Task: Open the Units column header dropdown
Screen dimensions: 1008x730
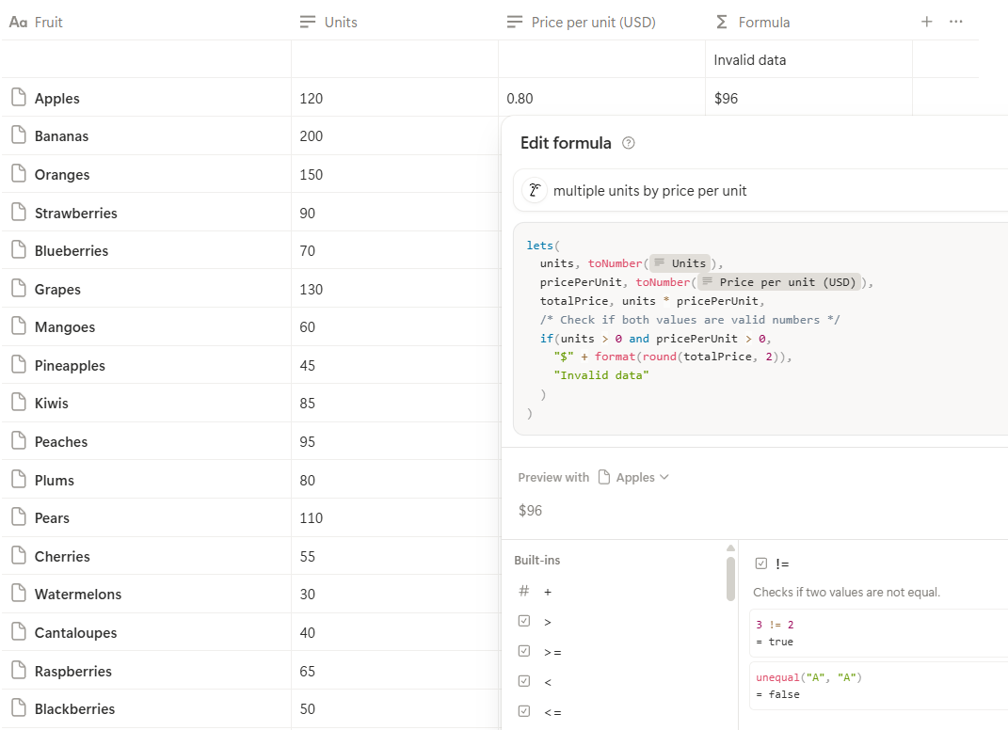Action: pyautogui.click(x=339, y=22)
